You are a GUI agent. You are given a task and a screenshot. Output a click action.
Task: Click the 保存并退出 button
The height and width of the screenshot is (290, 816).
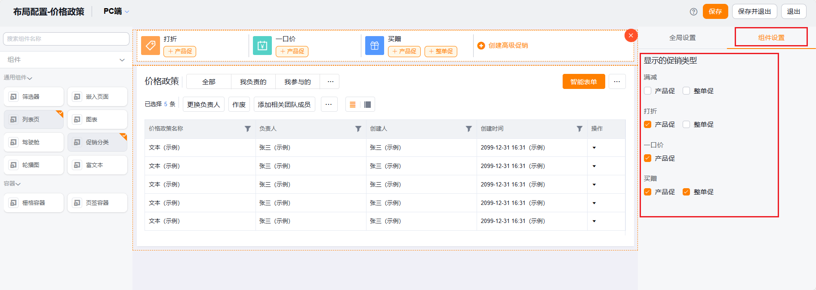coord(754,12)
